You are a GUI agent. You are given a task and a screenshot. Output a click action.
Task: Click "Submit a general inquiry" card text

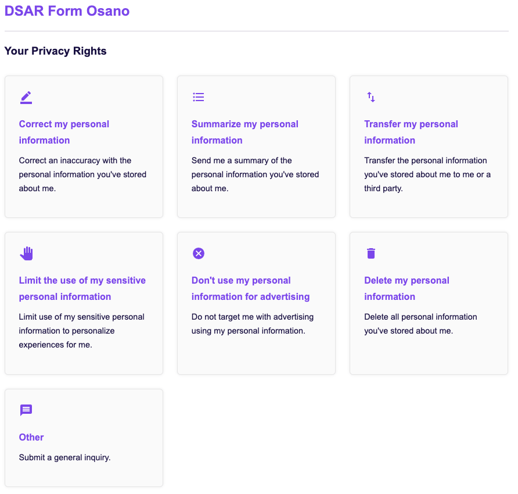(64, 457)
